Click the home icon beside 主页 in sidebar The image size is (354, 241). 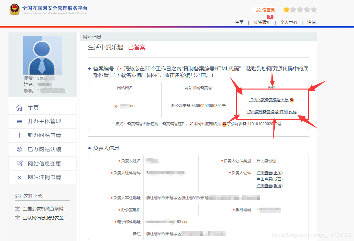19,108
